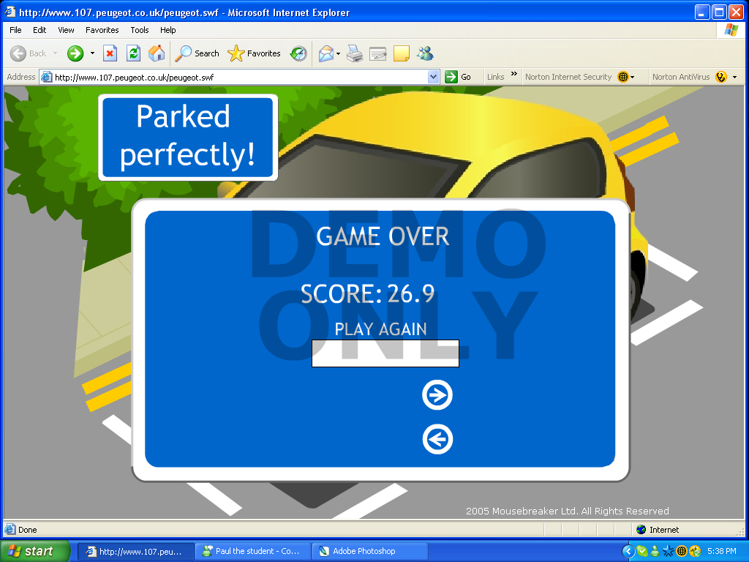
Task: Click the Stop loading icon
Action: pos(110,53)
